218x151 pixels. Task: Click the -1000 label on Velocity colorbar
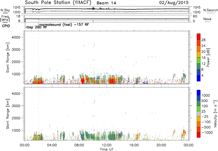[x=207, y=132]
